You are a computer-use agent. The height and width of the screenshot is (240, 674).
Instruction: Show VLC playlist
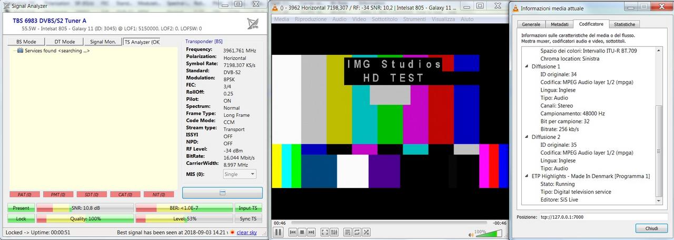(x=348, y=232)
